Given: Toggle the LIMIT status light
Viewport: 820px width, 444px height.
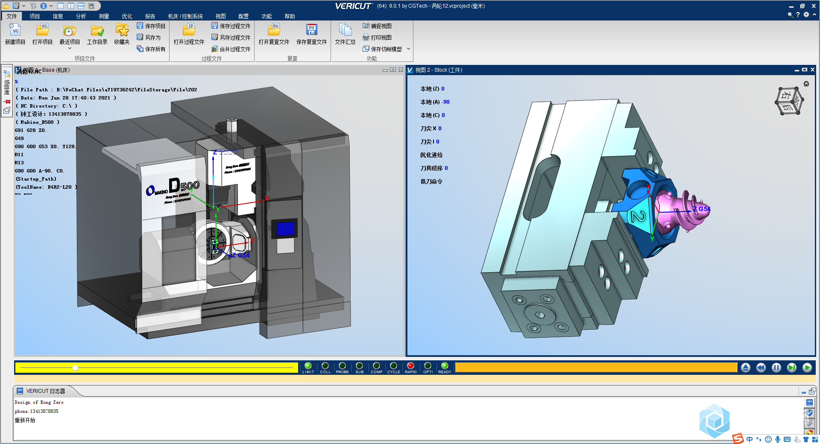Looking at the screenshot, I should click(x=308, y=366).
